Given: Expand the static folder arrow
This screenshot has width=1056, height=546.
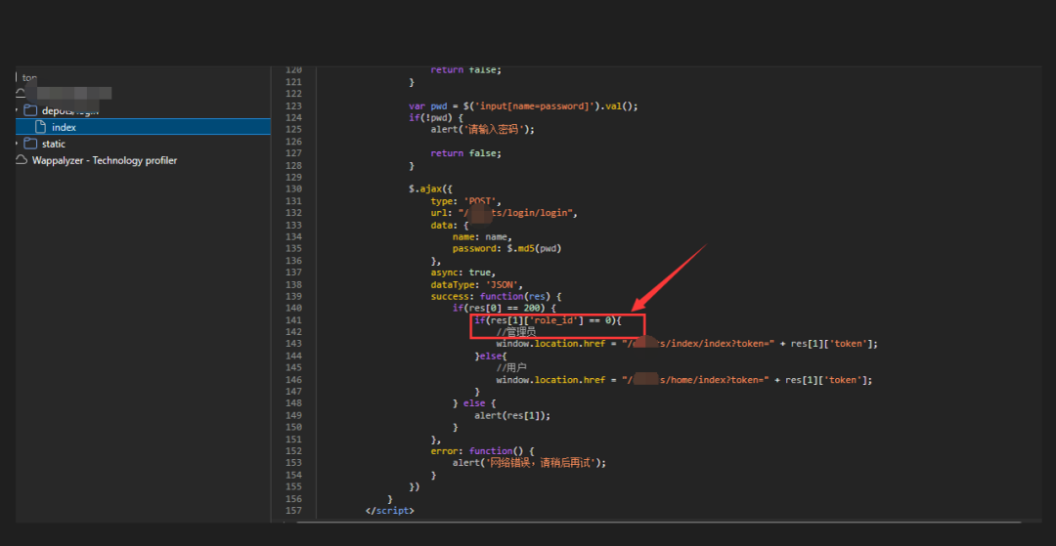Looking at the screenshot, I should (18, 144).
